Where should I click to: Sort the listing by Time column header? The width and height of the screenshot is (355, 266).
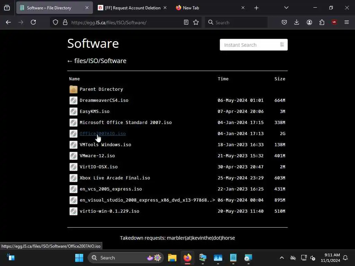click(x=223, y=79)
